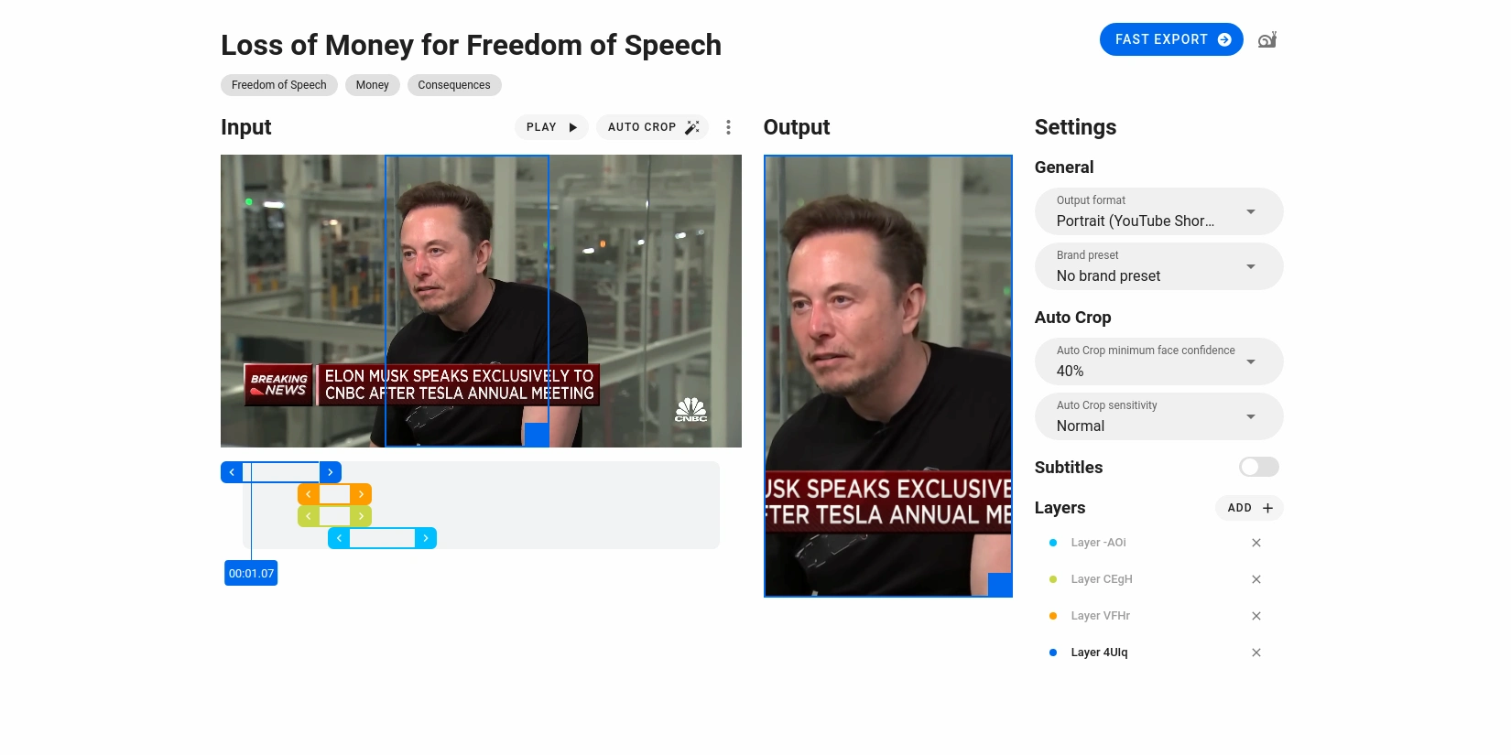Click the orange clip's left arrow handle

coord(309,494)
